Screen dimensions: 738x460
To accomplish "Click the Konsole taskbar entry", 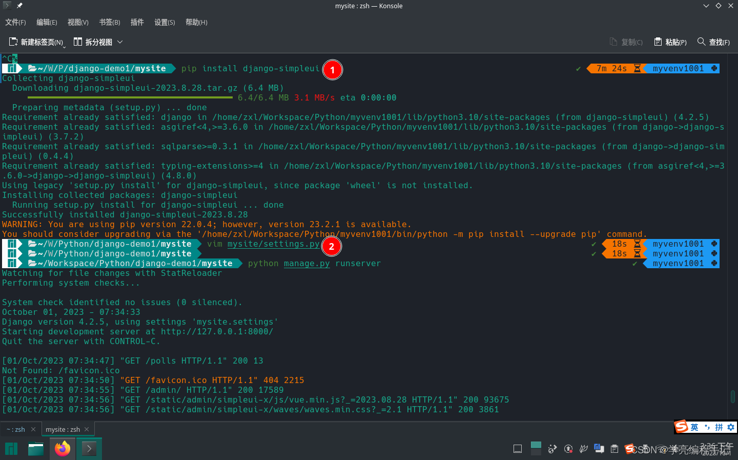I will (x=89, y=449).
